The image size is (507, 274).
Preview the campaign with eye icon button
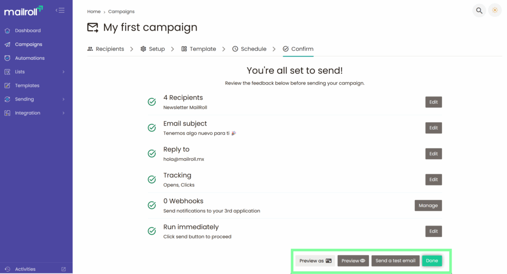click(x=353, y=261)
